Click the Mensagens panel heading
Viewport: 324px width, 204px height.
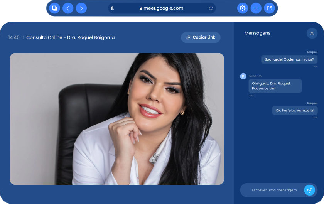point(257,33)
